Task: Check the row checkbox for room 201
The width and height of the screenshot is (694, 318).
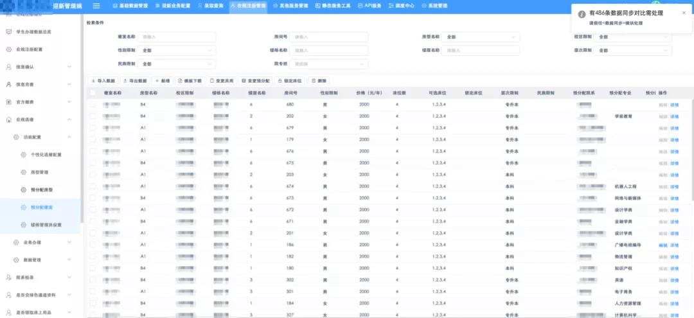Action: (x=93, y=233)
